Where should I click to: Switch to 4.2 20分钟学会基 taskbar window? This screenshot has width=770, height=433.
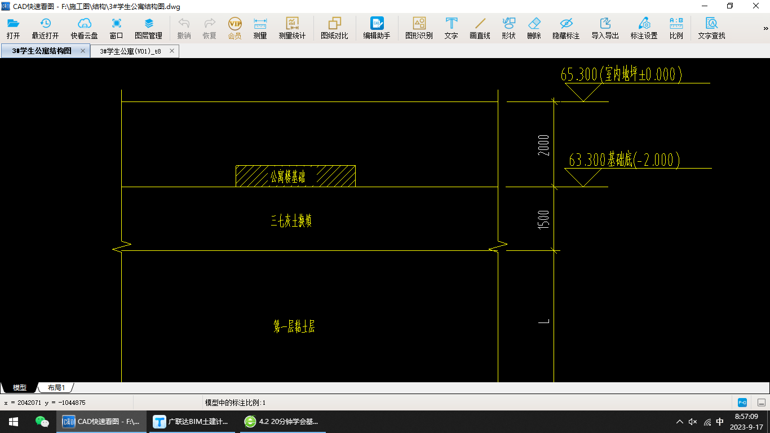[x=284, y=422]
